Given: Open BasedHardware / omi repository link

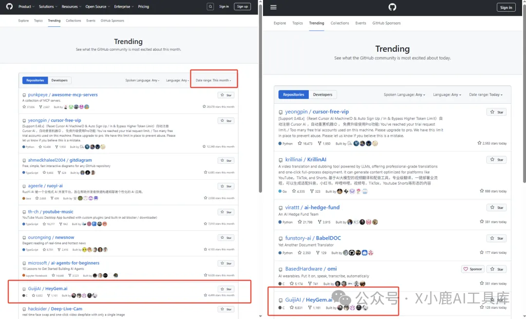Looking at the screenshot, I should tap(311, 269).
